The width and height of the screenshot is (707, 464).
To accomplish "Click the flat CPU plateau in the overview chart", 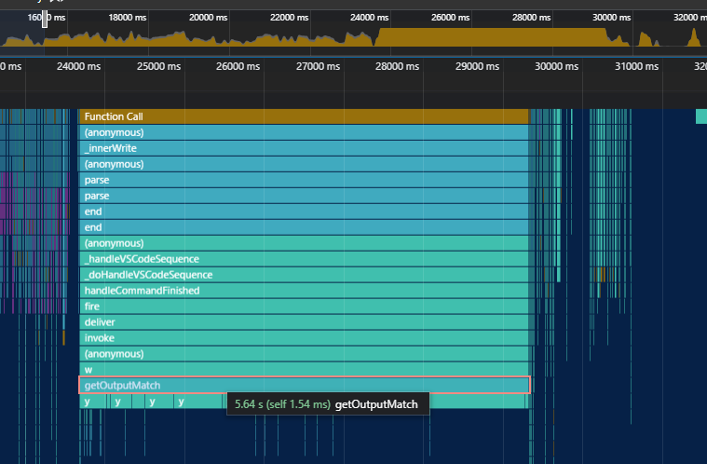I will pos(492,37).
